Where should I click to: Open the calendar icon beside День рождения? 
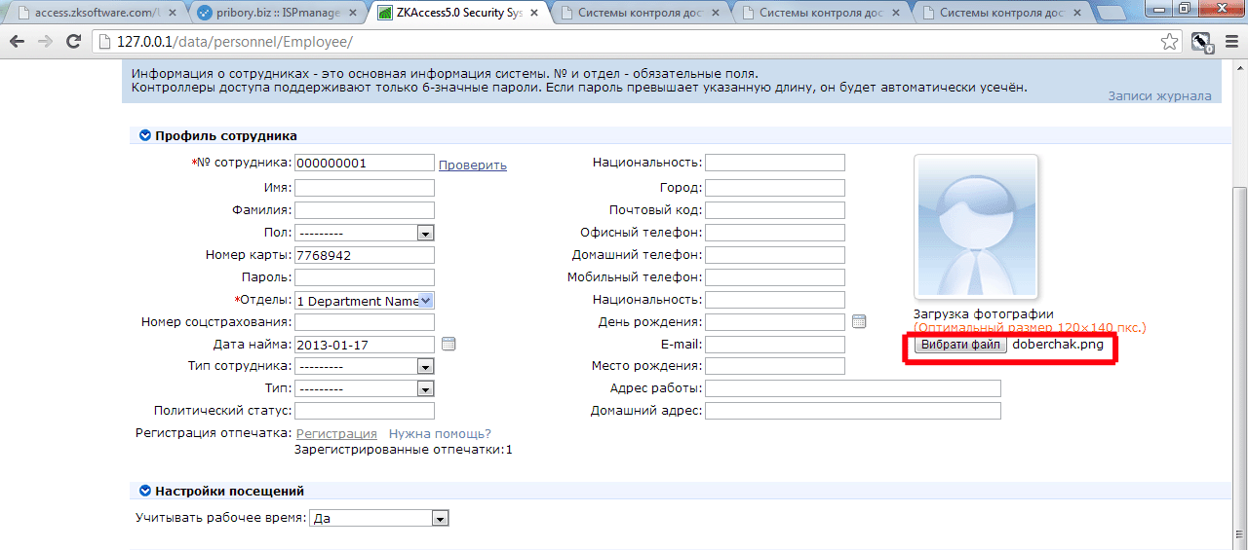click(x=859, y=321)
